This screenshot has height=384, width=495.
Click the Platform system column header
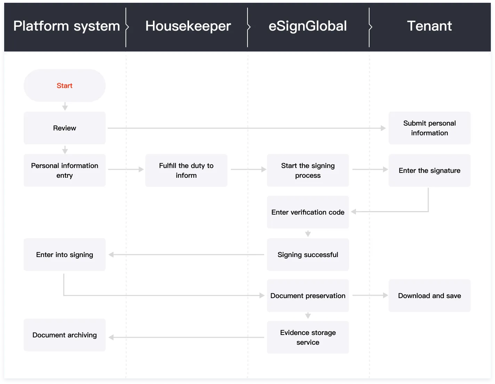[67, 26]
